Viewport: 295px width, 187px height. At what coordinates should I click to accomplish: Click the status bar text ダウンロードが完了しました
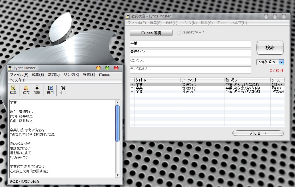point(25,182)
